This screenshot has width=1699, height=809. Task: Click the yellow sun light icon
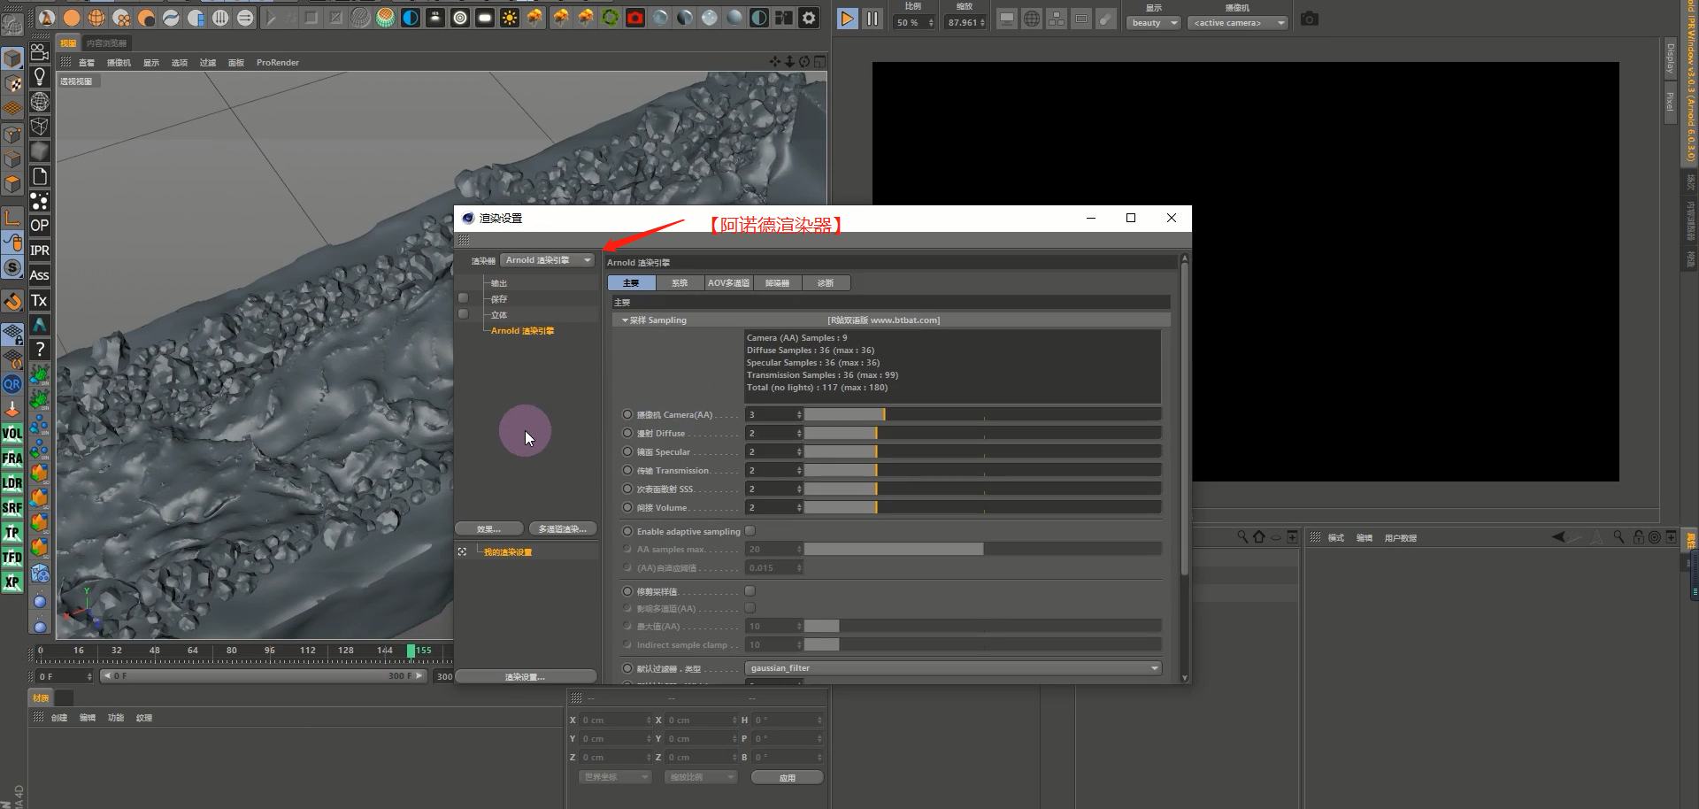coord(510,18)
